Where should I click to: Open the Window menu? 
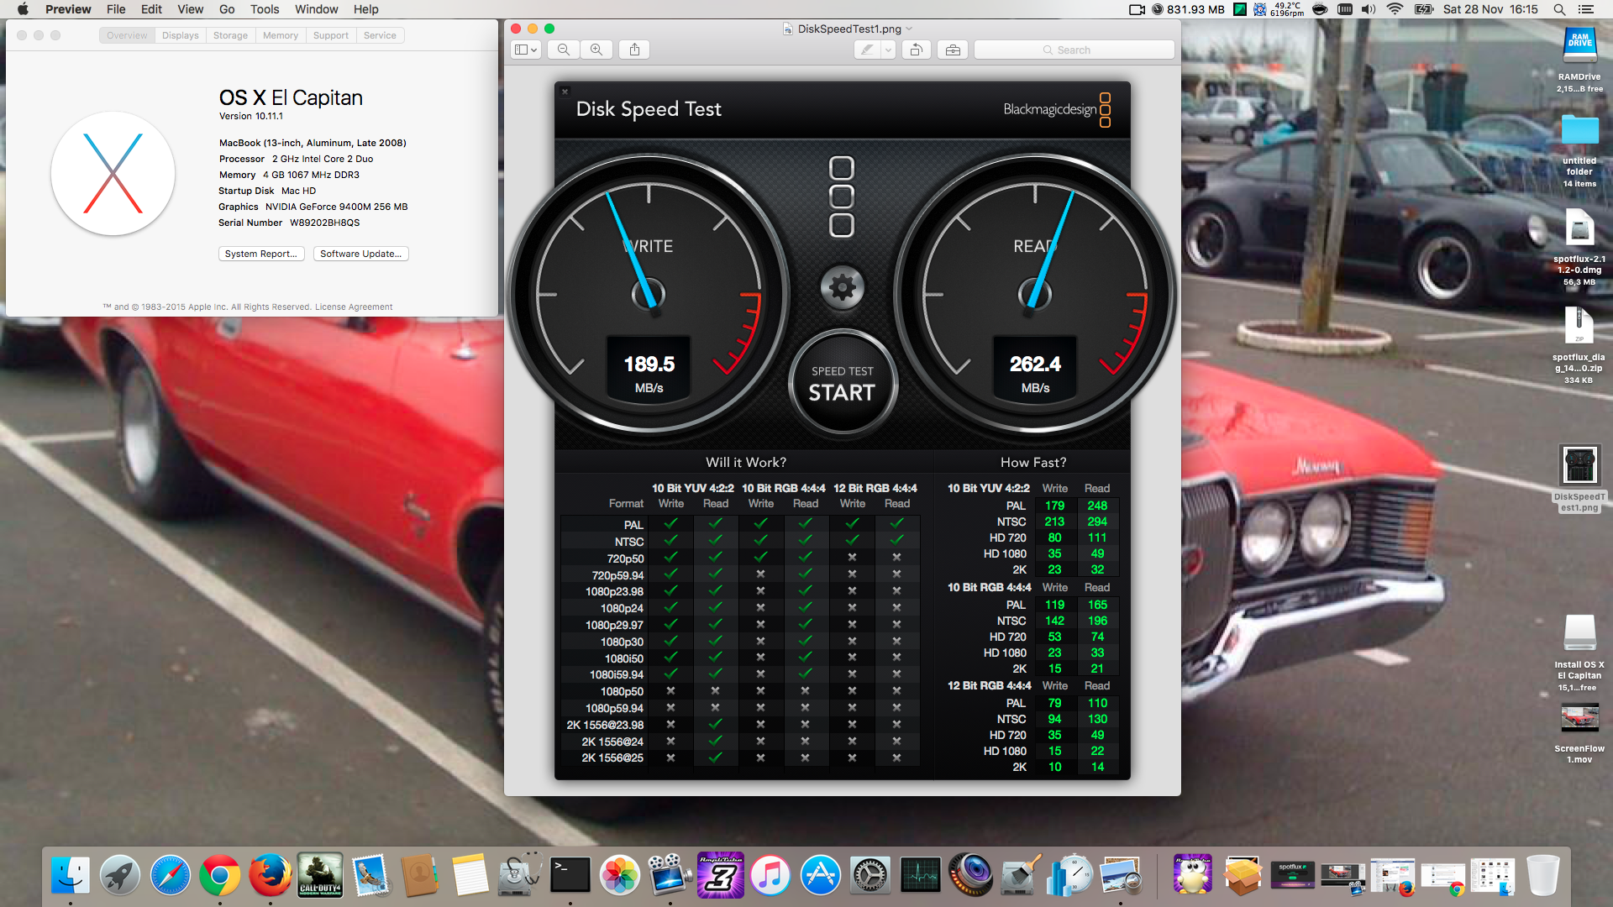(317, 9)
